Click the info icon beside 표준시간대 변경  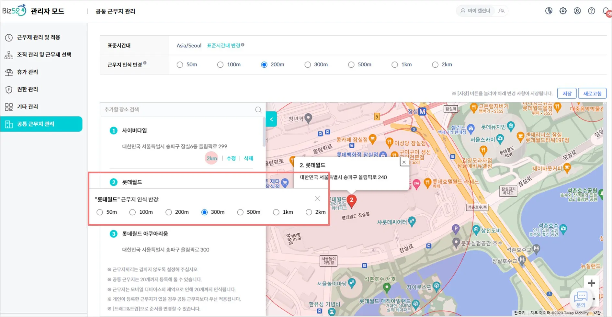point(243,45)
